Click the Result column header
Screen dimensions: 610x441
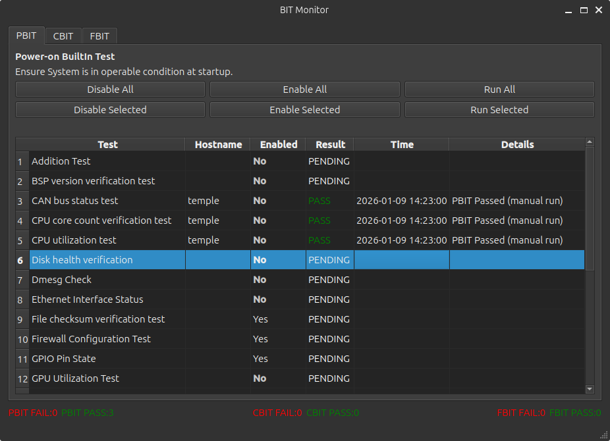(x=330, y=144)
